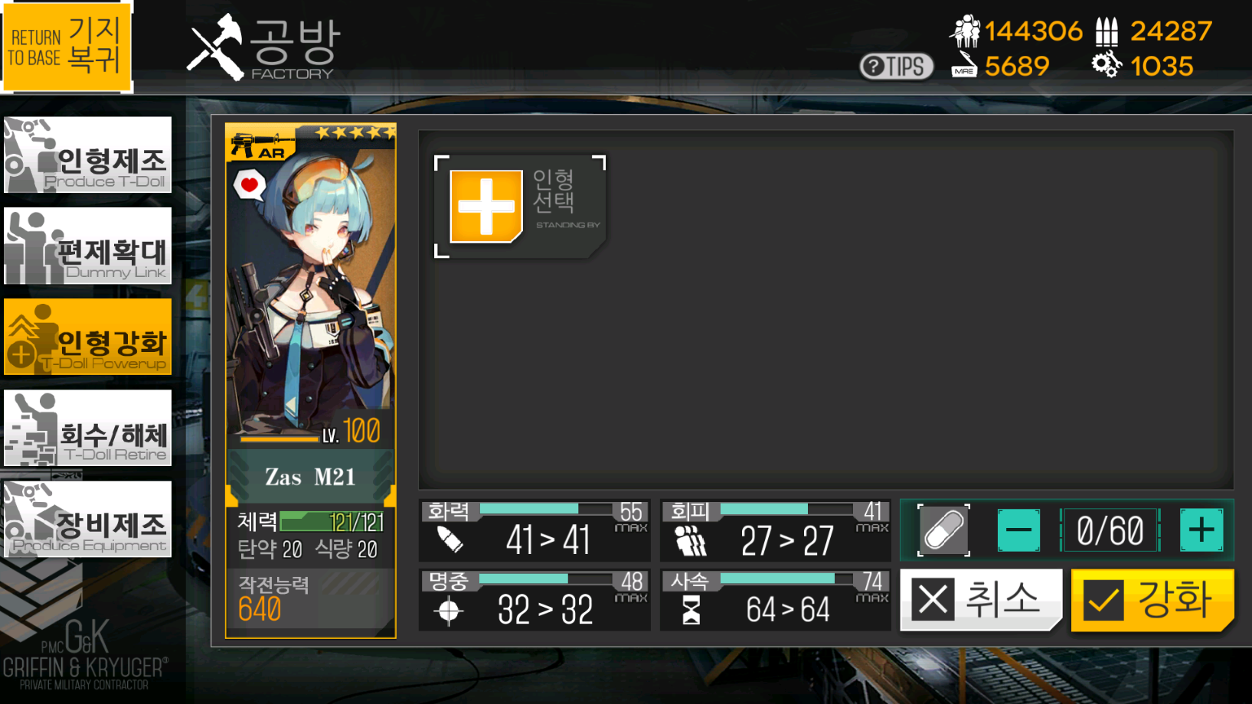Tap the heart affection bubble on Zas M21
Screen dimensions: 1252x704
click(x=250, y=184)
